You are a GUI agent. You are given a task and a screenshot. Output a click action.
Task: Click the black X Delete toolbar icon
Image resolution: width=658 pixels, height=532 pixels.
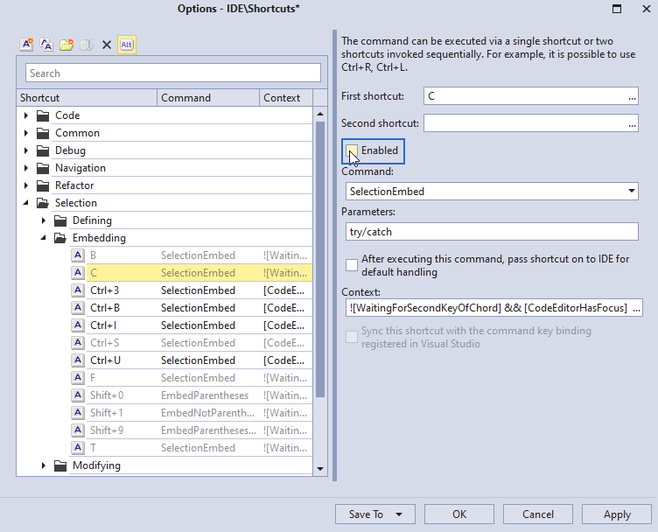[107, 45]
